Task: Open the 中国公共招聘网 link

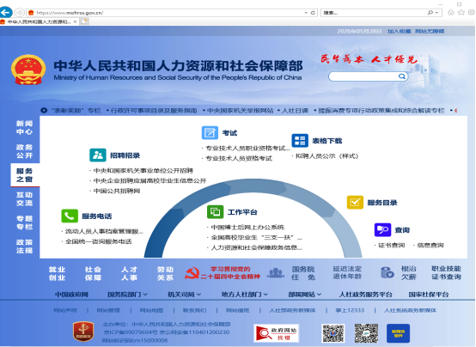Action: (x=117, y=191)
